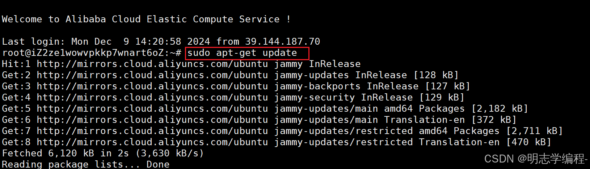This screenshot has width=590, height=169.
Task: Click the Last login IP address 39.144.187.70
Action: tap(282, 42)
